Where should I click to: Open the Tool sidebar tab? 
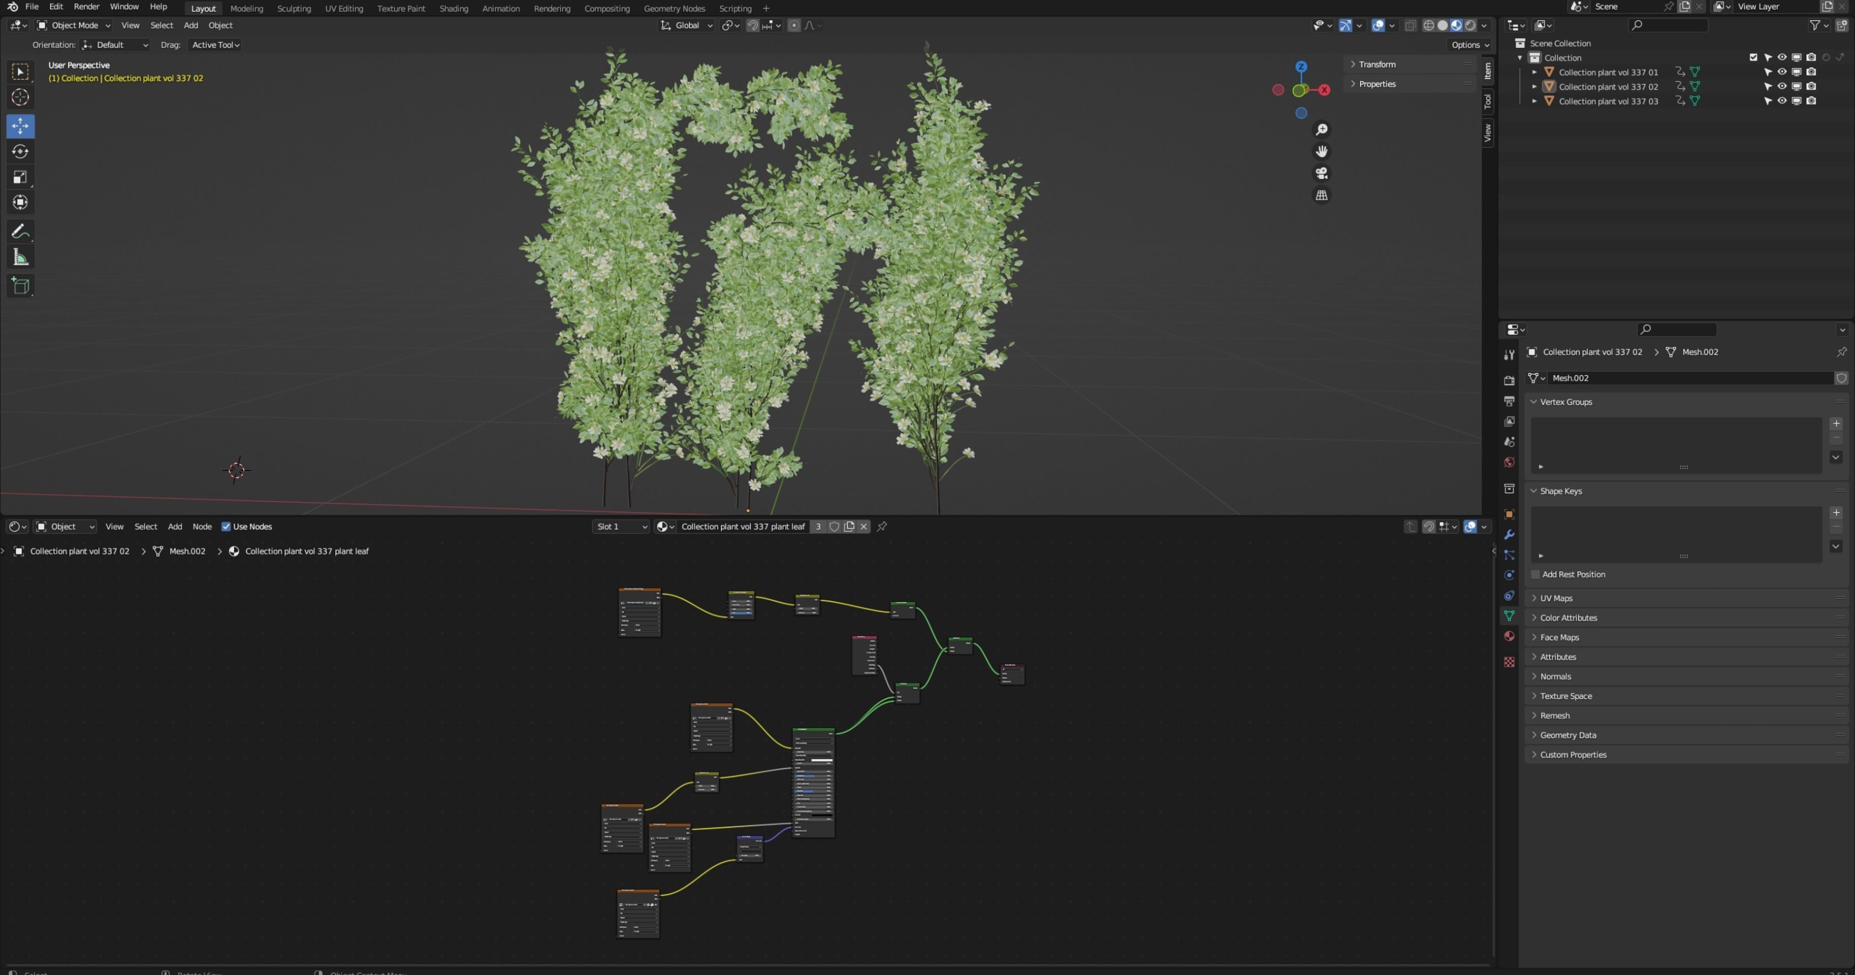coord(1488,102)
